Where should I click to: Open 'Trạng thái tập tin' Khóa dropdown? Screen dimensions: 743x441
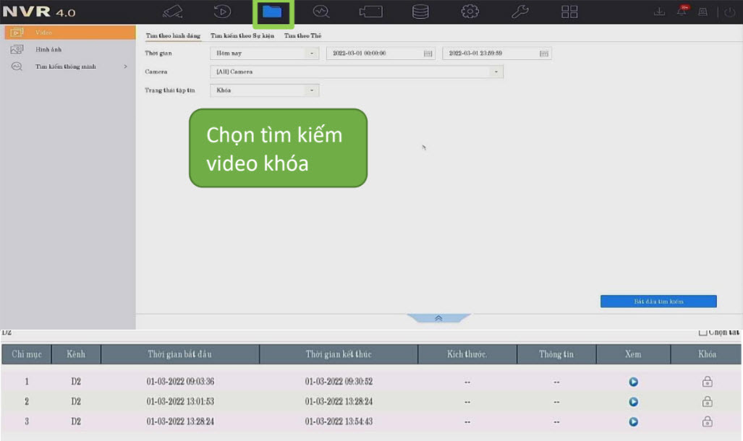264,90
